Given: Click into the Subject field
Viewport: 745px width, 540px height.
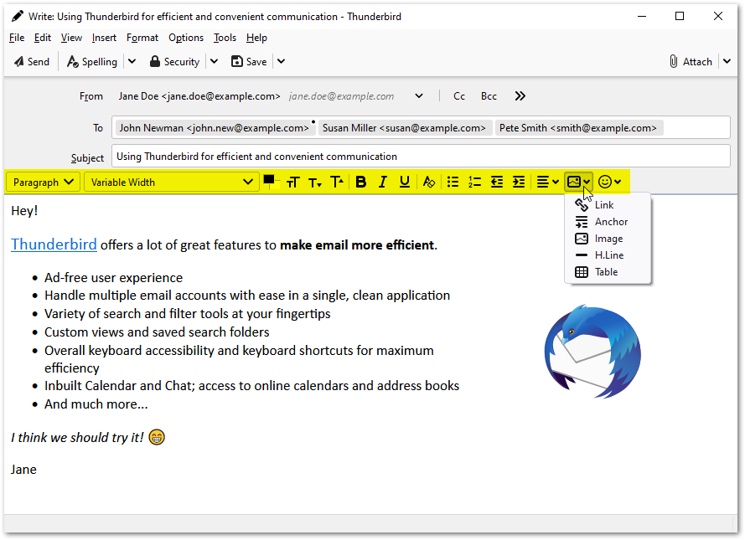Looking at the screenshot, I should pyautogui.click(x=421, y=156).
